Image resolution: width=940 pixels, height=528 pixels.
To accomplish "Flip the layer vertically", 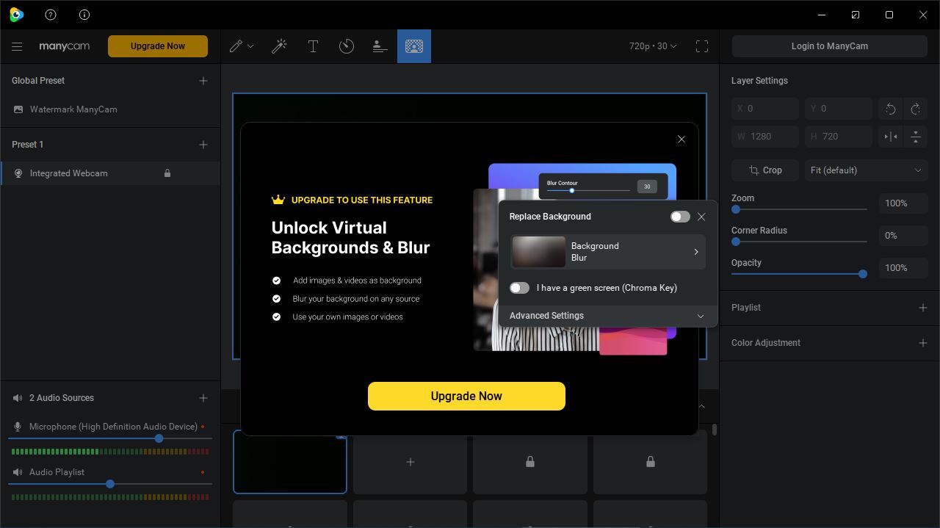I will click(x=916, y=137).
